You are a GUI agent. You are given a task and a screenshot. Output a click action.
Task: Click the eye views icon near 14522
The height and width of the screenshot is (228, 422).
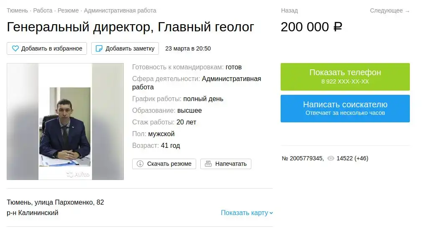tap(330, 158)
